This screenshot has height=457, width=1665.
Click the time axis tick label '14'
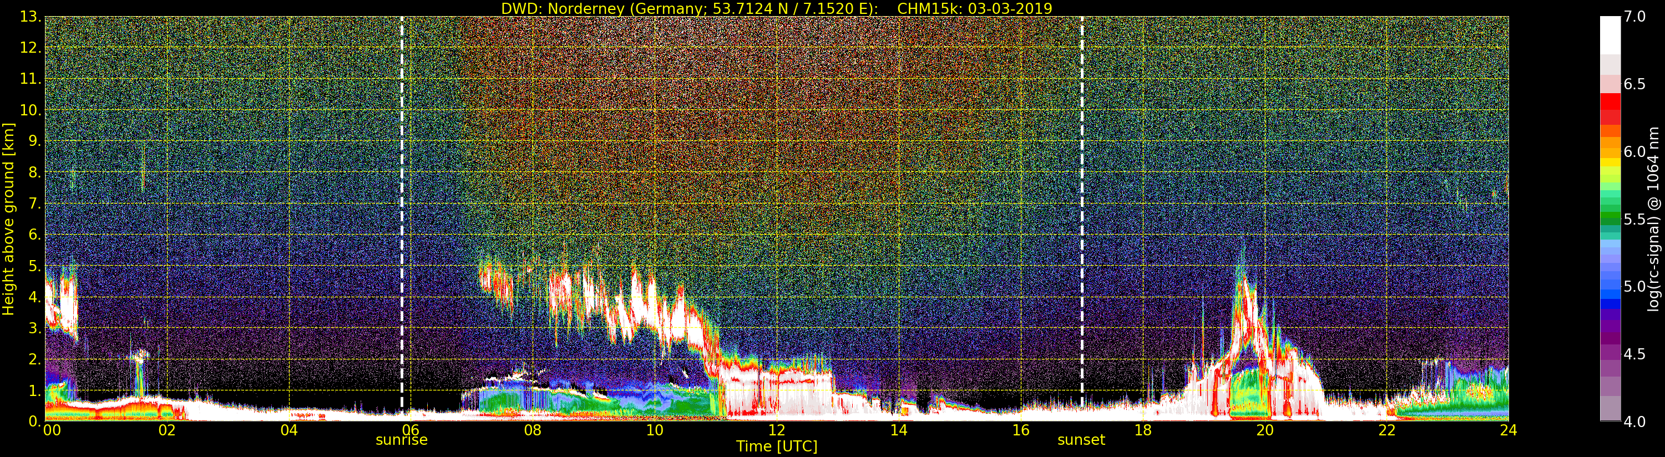click(x=898, y=430)
